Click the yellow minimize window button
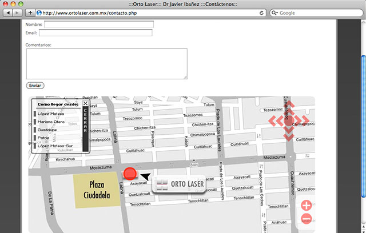This screenshot has height=233, width=366. coord(13,4)
